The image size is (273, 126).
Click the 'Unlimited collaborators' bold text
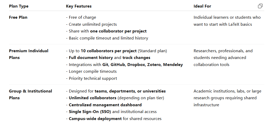pyautogui.click(x=92, y=98)
